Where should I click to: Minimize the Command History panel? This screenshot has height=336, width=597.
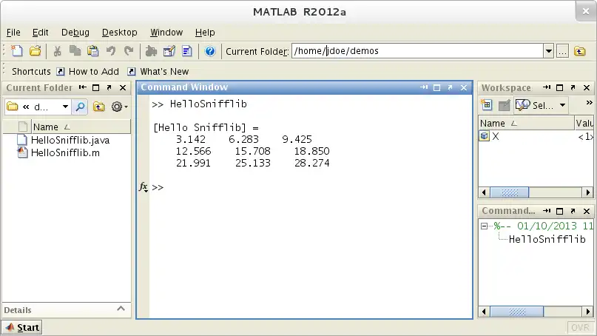click(547, 211)
